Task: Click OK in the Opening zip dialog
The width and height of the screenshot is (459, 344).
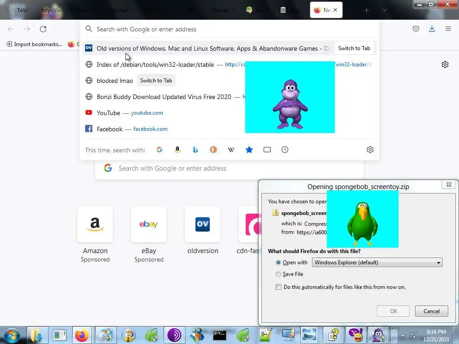Action: coord(393,311)
